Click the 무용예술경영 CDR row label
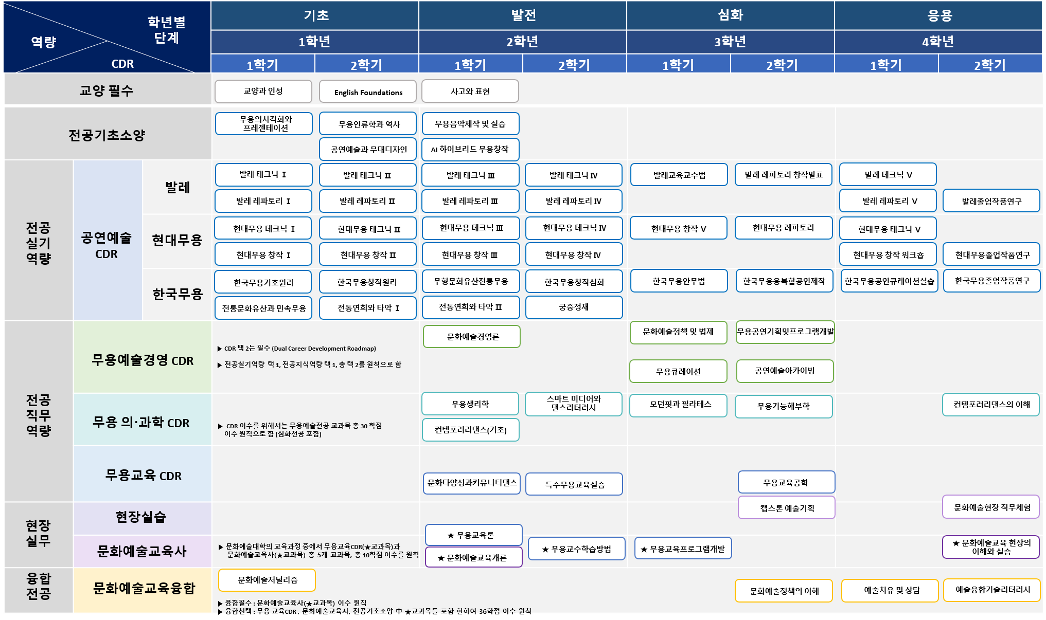 click(143, 360)
